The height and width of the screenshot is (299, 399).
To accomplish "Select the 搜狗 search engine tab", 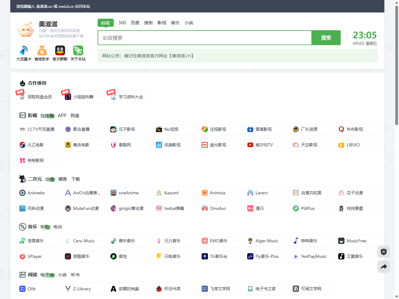I will coord(148,23).
